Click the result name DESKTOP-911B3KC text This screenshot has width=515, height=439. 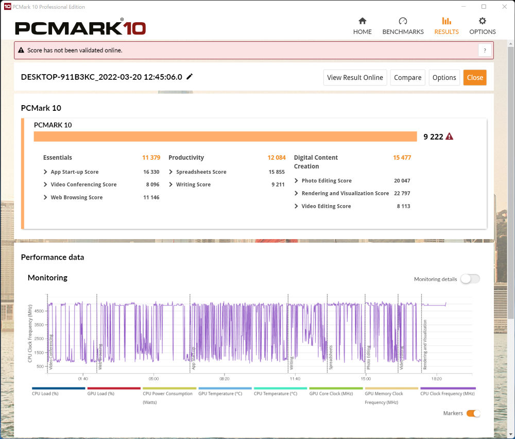(x=101, y=77)
